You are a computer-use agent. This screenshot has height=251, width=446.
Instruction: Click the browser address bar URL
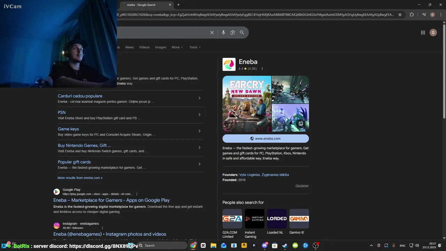coord(255,15)
